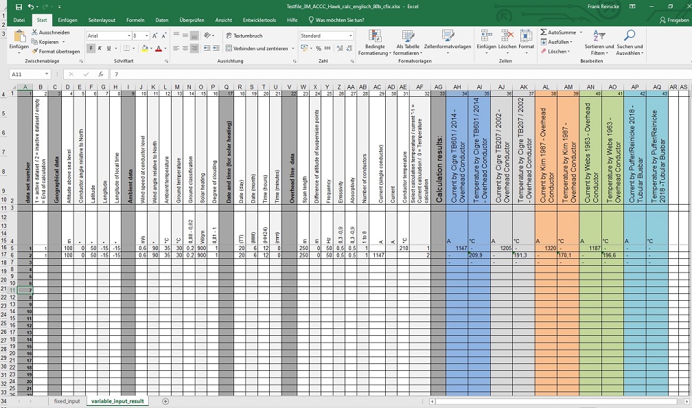Click Als Tabelle formatieren
Image resolution: width=692 pixels, height=408 pixels.
[407, 43]
